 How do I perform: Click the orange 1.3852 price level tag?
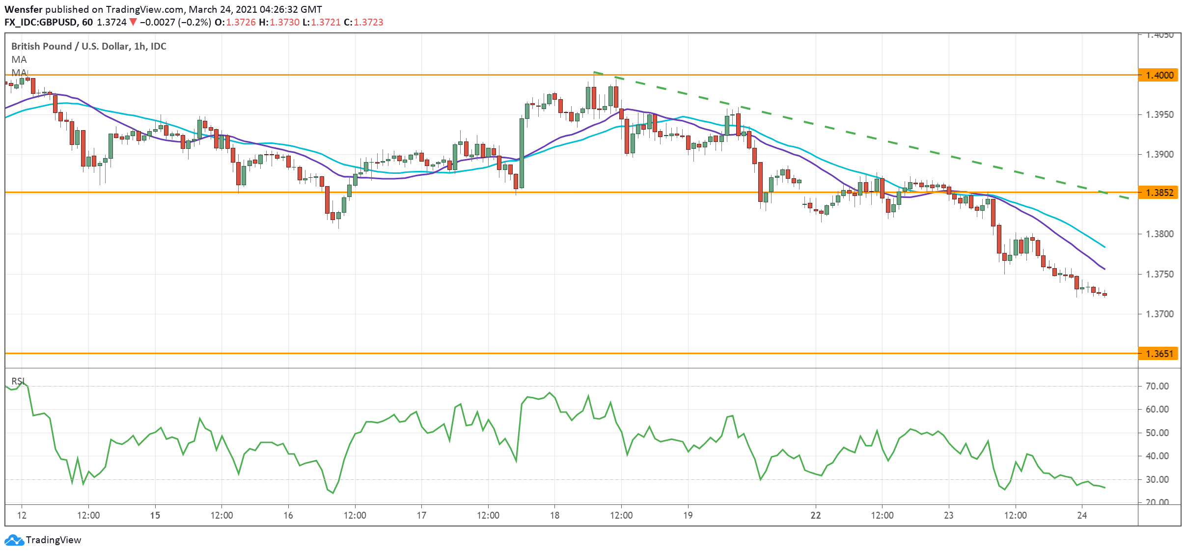coord(1158,193)
